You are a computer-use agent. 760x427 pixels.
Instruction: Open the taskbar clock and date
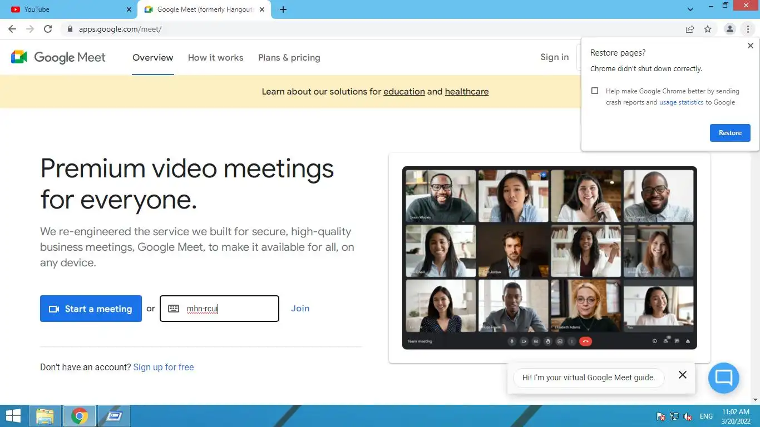736,416
